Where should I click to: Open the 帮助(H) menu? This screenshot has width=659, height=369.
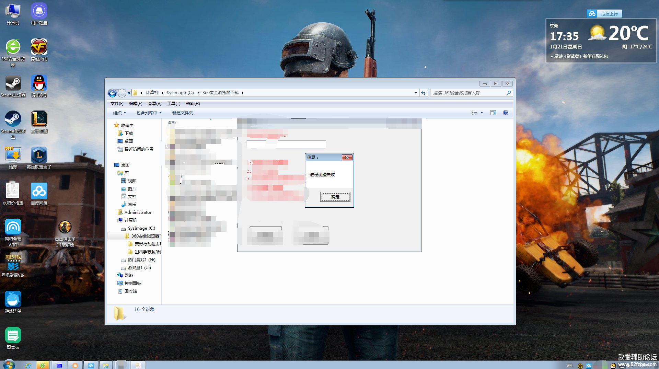click(x=193, y=104)
